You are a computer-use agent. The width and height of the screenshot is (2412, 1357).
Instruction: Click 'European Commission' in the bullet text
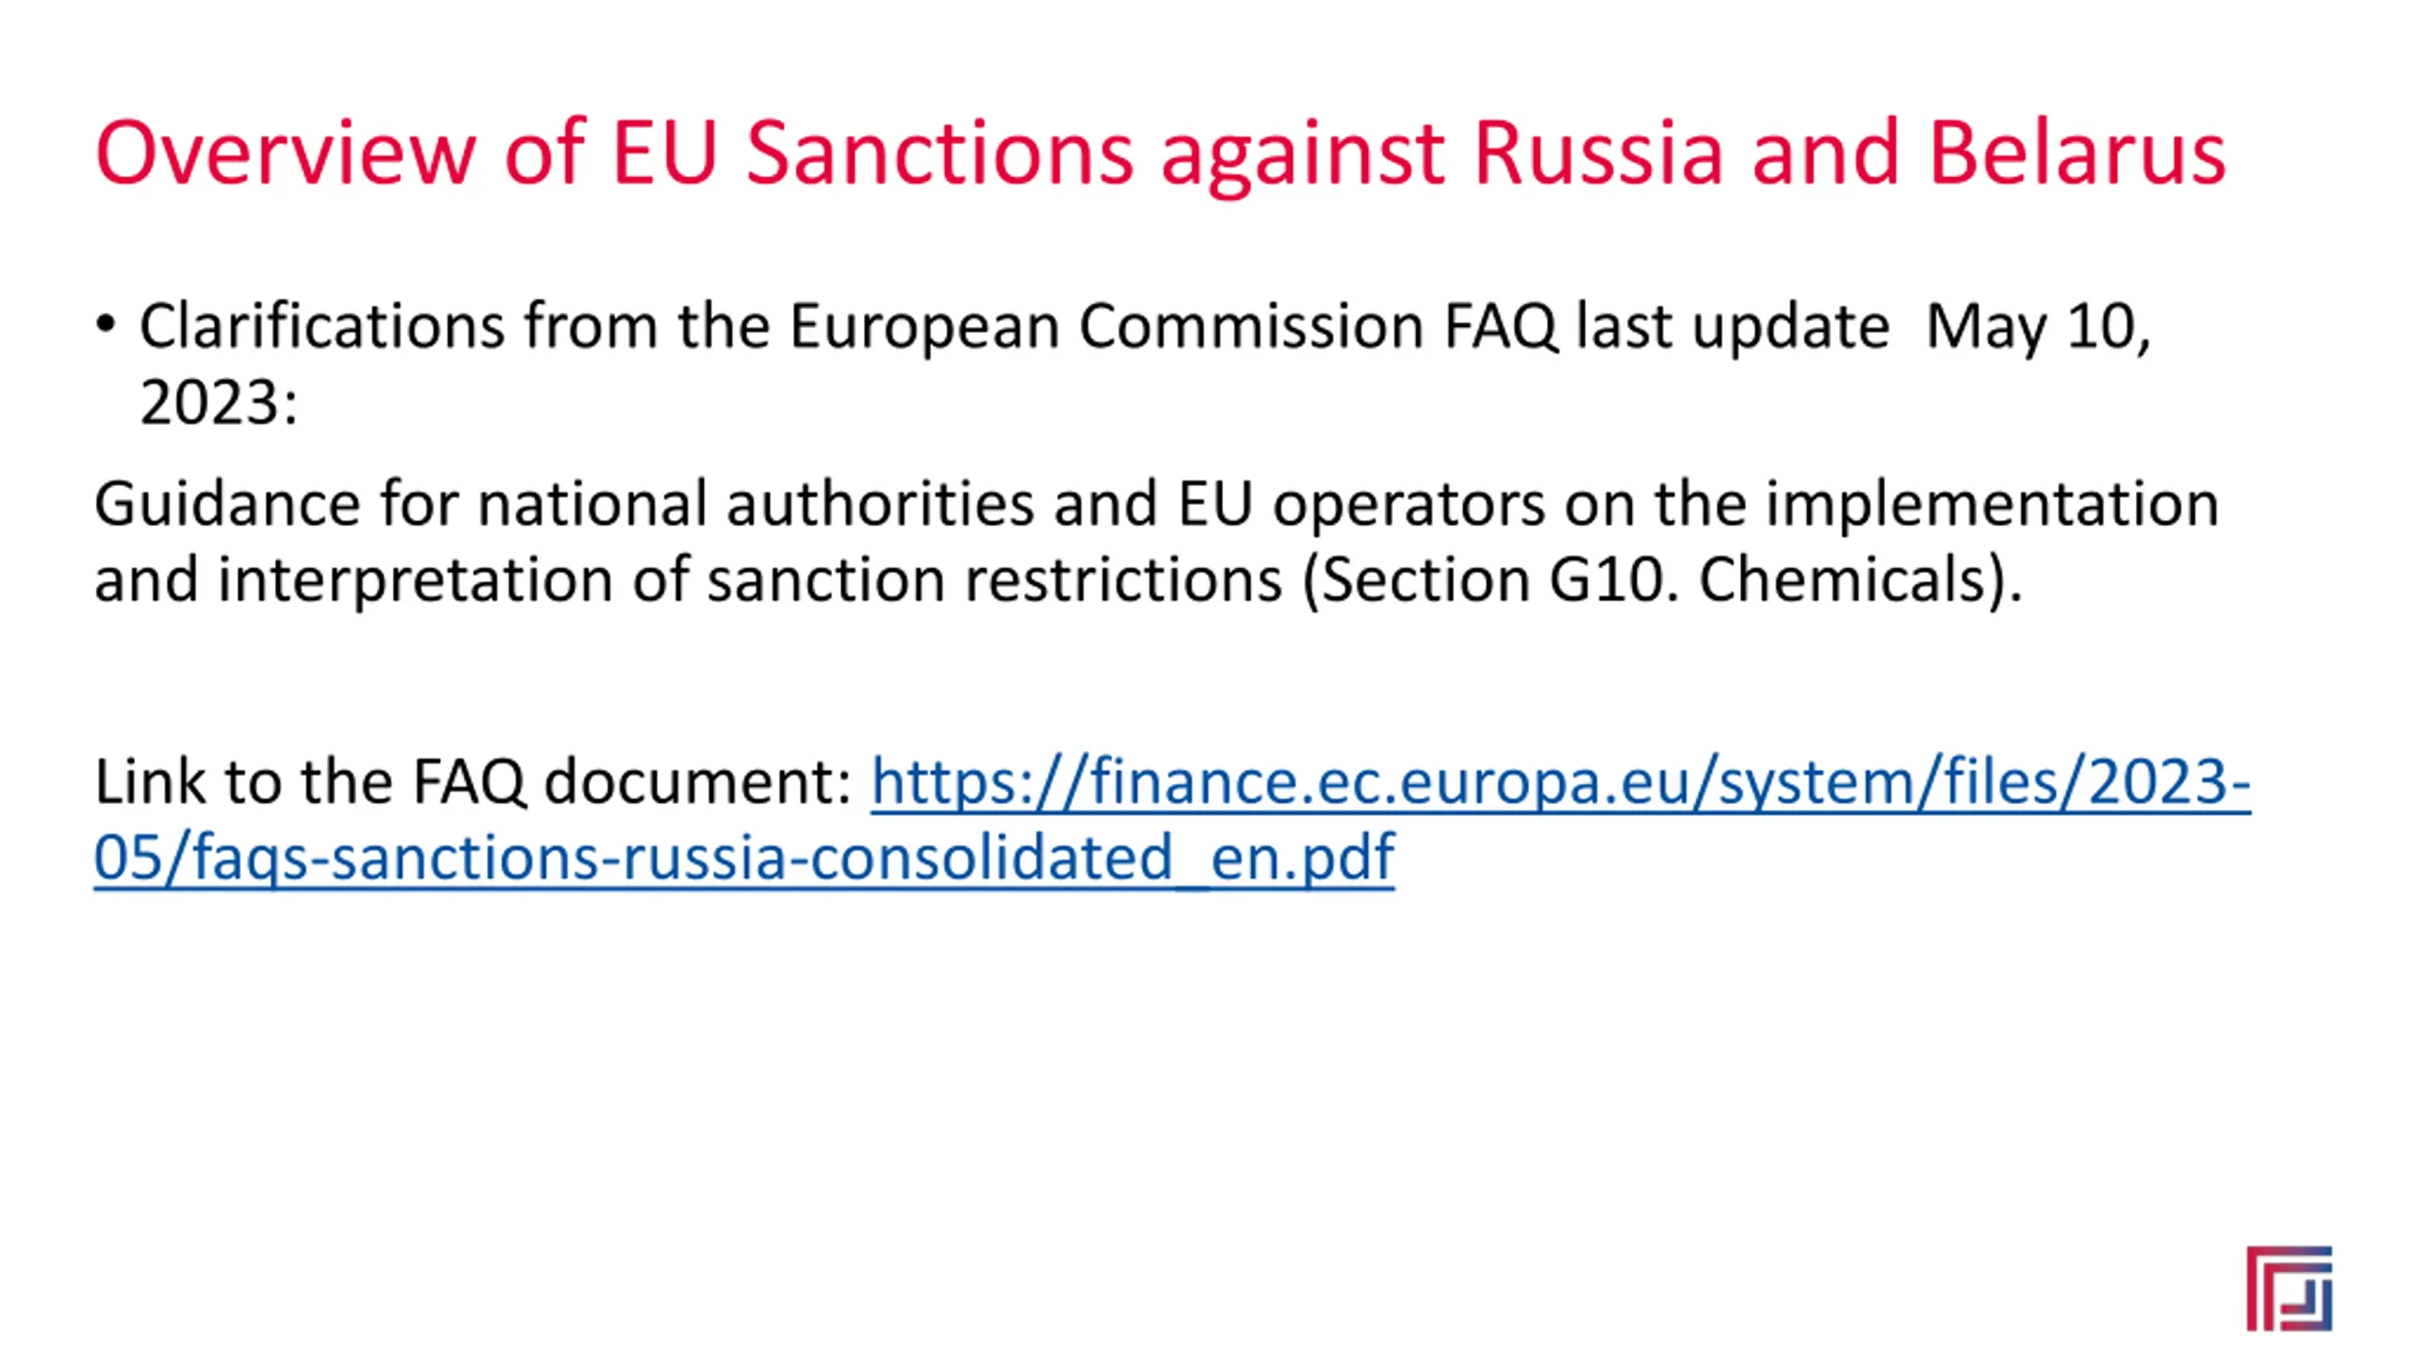point(1106,326)
